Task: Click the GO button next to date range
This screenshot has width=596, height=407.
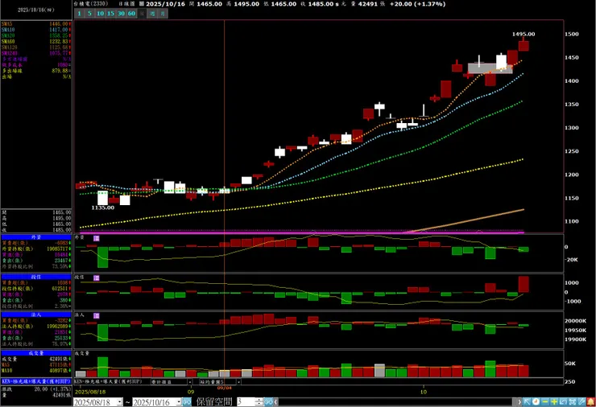Action: [x=187, y=401]
